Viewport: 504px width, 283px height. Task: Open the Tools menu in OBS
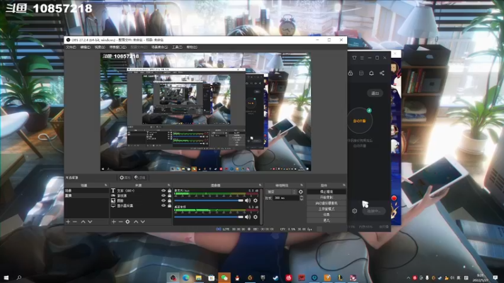pyautogui.click(x=177, y=47)
